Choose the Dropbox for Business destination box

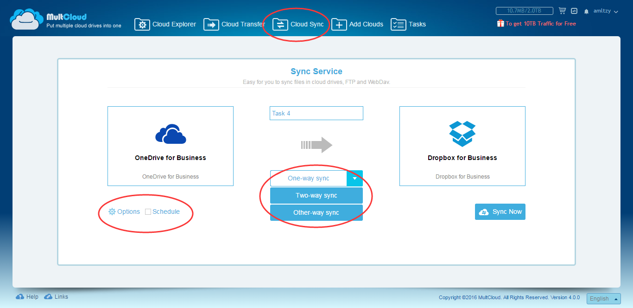click(462, 146)
